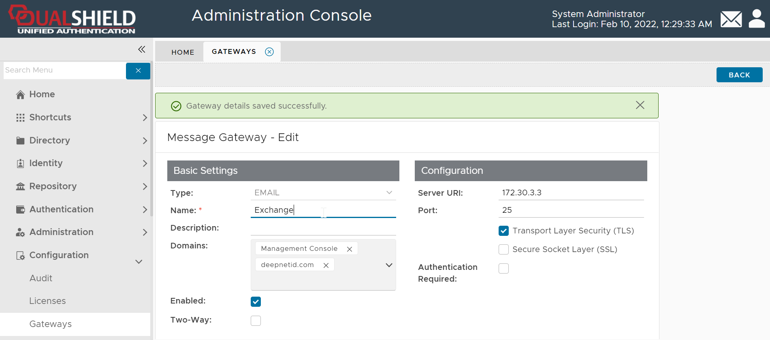Viewport: 770px width, 340px height.
Task: Open Audit under Configuration
Action: pyautogui.click(x=41, y=278)
